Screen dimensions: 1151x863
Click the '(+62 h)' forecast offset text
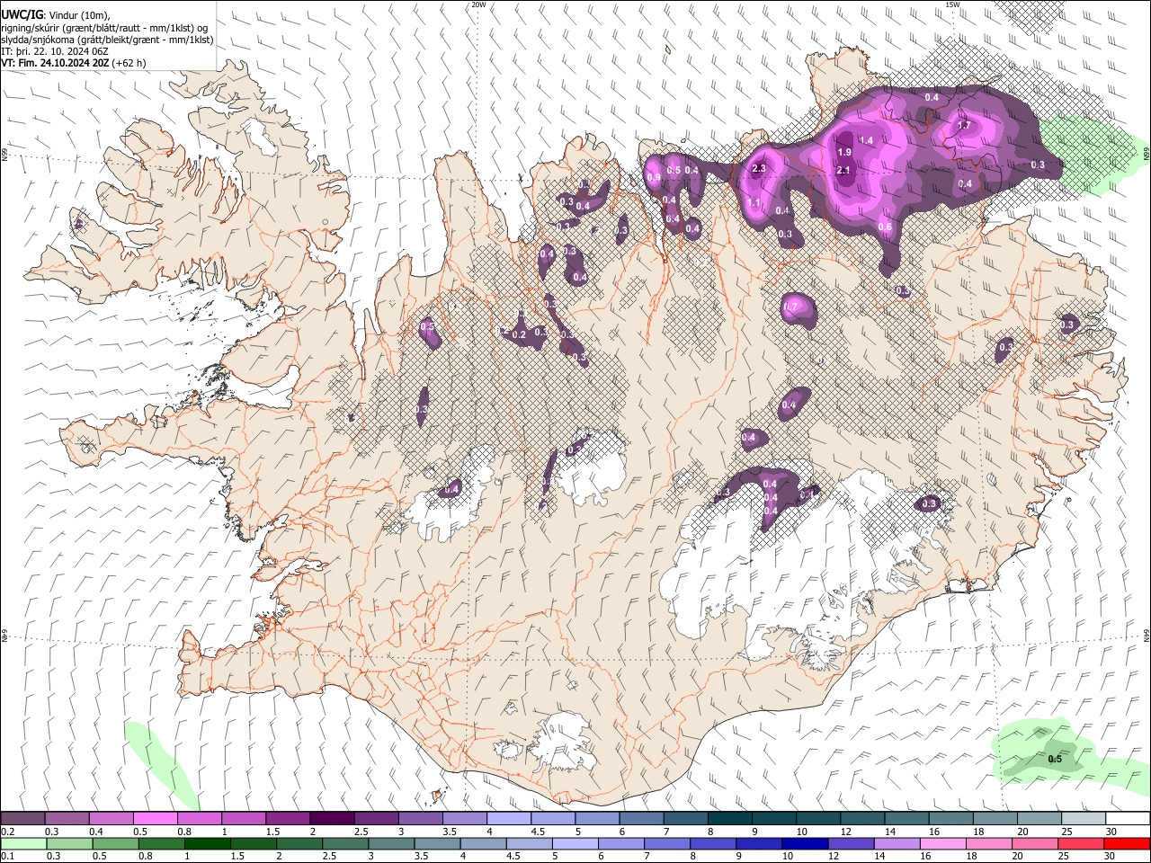[x=129, y=63]
